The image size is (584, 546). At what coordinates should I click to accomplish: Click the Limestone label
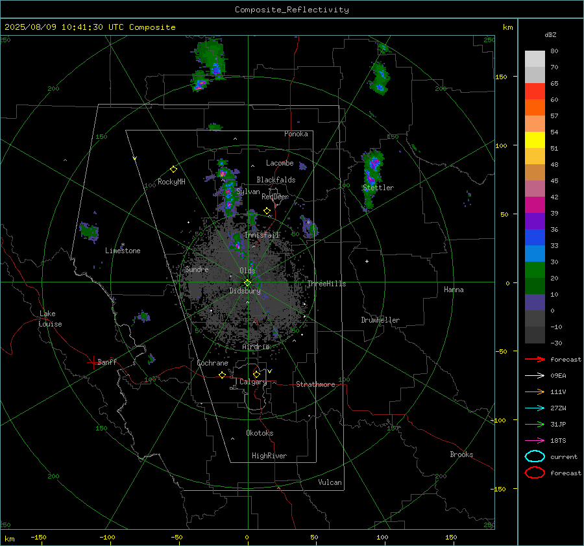pyautogui.click(x=123, y=251)
